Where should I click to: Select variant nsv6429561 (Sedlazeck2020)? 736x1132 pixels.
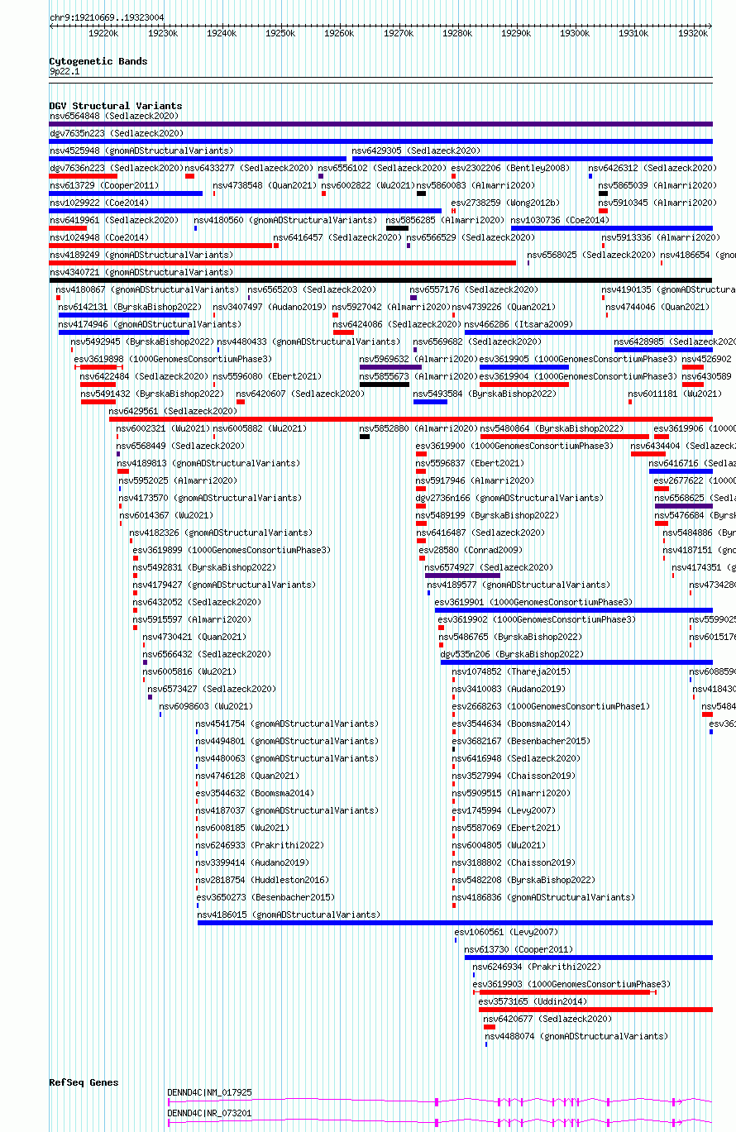[173, 411]
